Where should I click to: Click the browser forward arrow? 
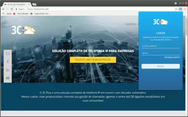click(8, 9)
